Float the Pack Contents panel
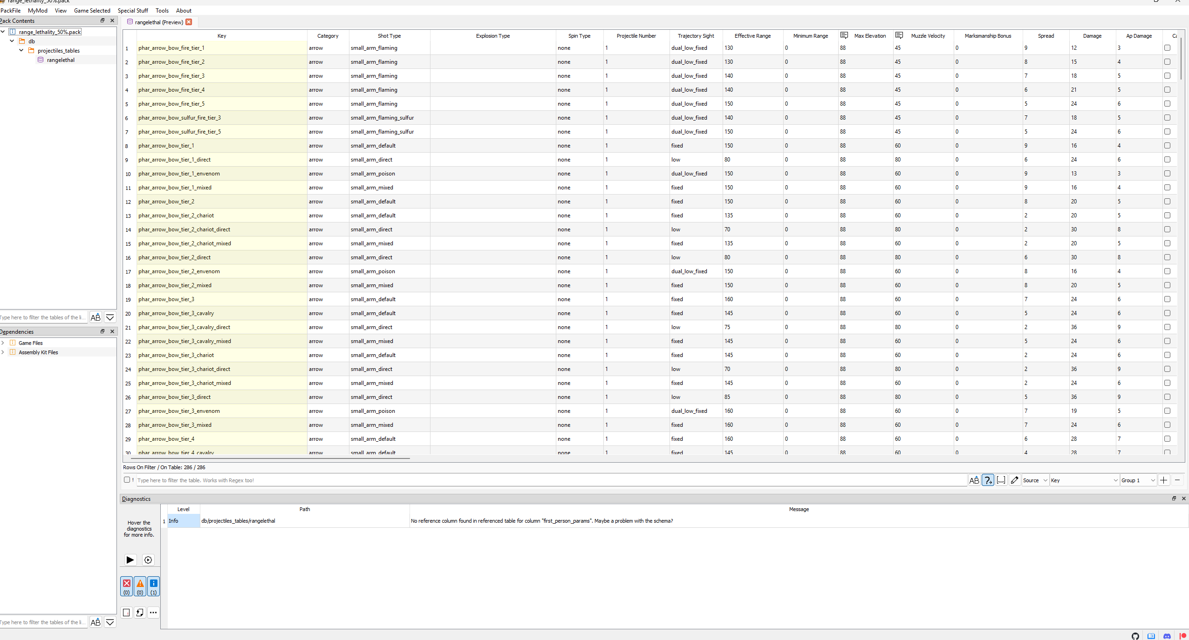1189x640 pixels. point(102,20)
